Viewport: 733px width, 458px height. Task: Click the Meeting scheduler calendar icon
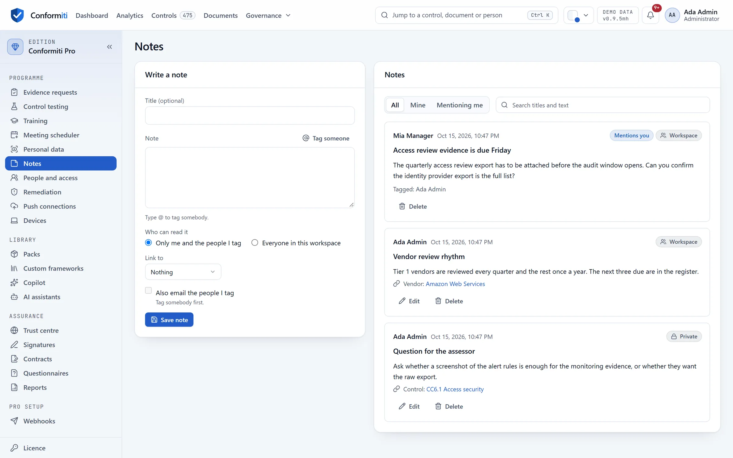pos(14,135)
